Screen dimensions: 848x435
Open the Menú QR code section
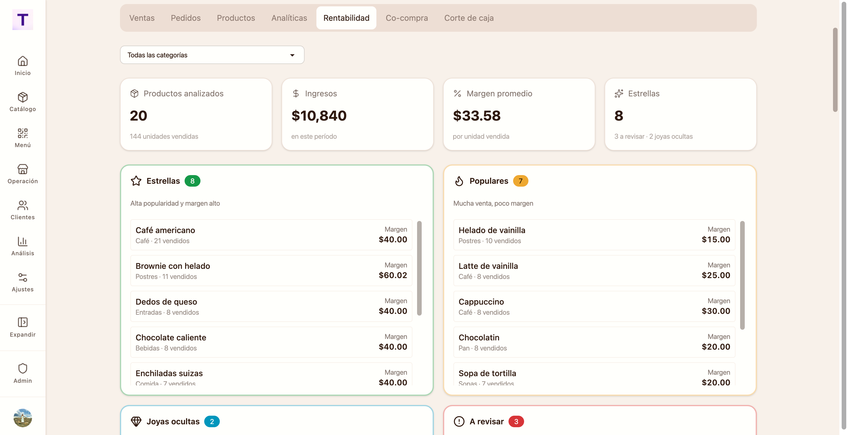tap(22, 138)
